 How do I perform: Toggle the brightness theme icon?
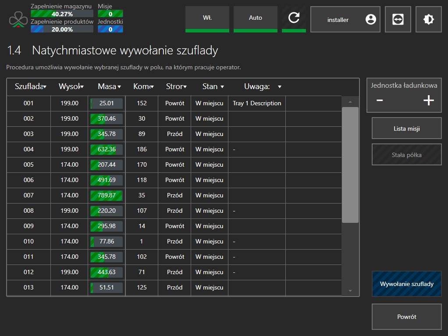click(428, 19)
